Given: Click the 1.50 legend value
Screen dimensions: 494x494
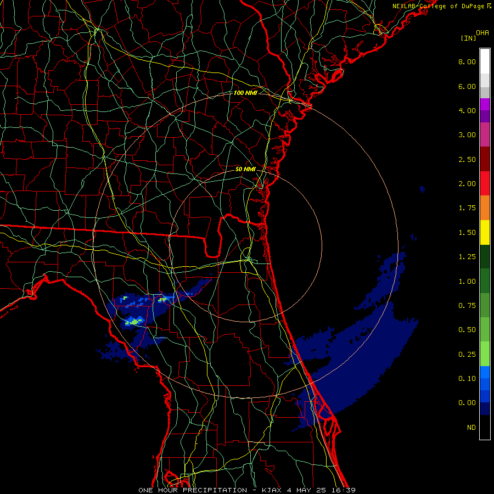Looking at the screenshot, I should click(467, 233).
